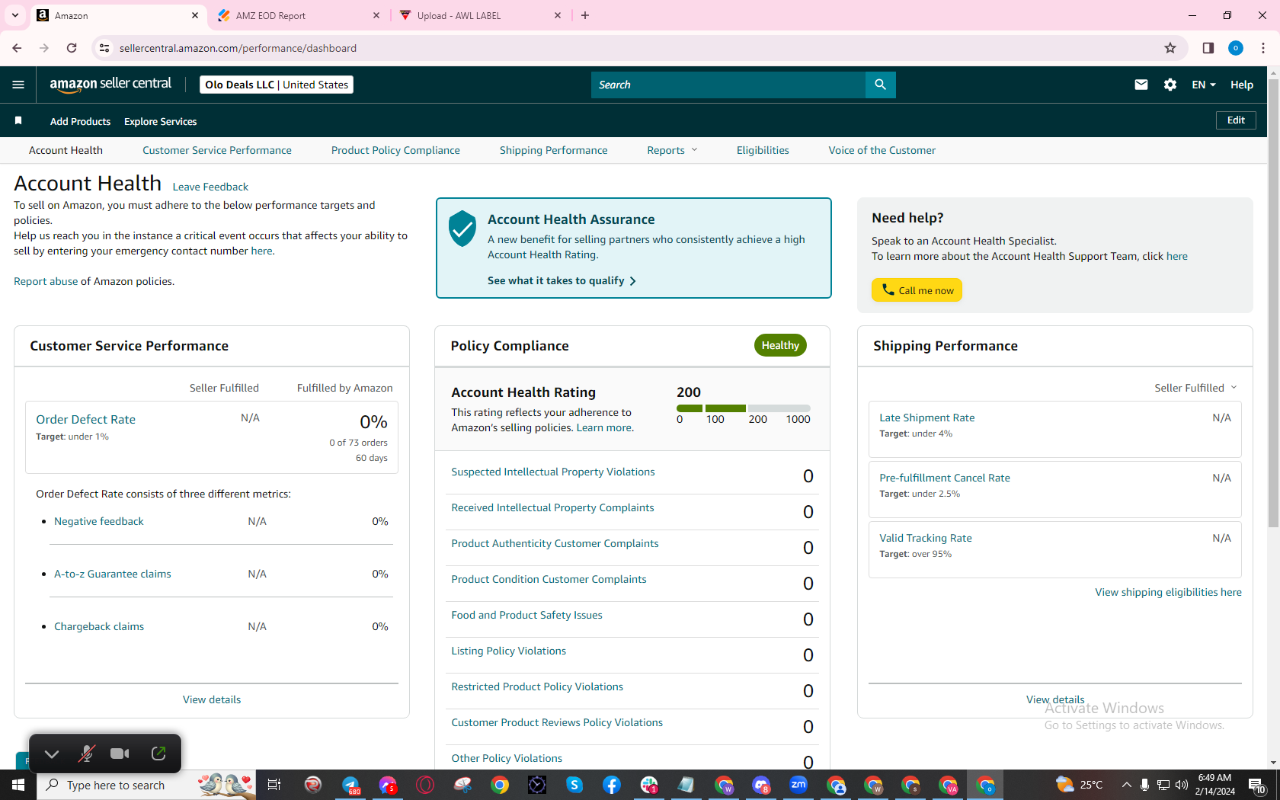Open the EN language dropdown
The width and height of the screenshot is (1280, 800).
(1204, 85)
